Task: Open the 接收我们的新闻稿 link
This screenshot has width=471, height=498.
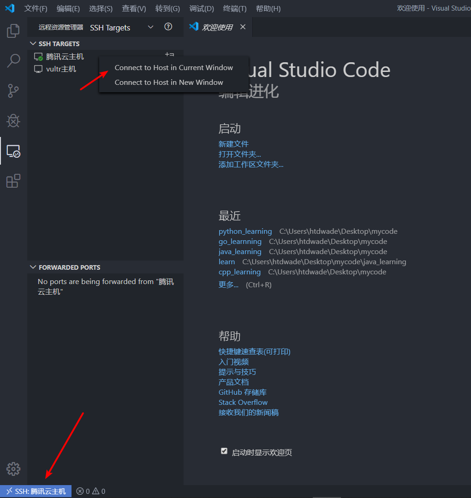Action: [x=249, y=413]
